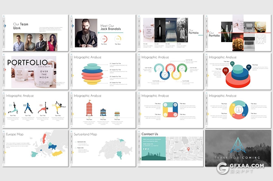This screenshot has width=273, height=181.
Task: Click the red Sweden region on Europe map
Action: pos(43,138)
